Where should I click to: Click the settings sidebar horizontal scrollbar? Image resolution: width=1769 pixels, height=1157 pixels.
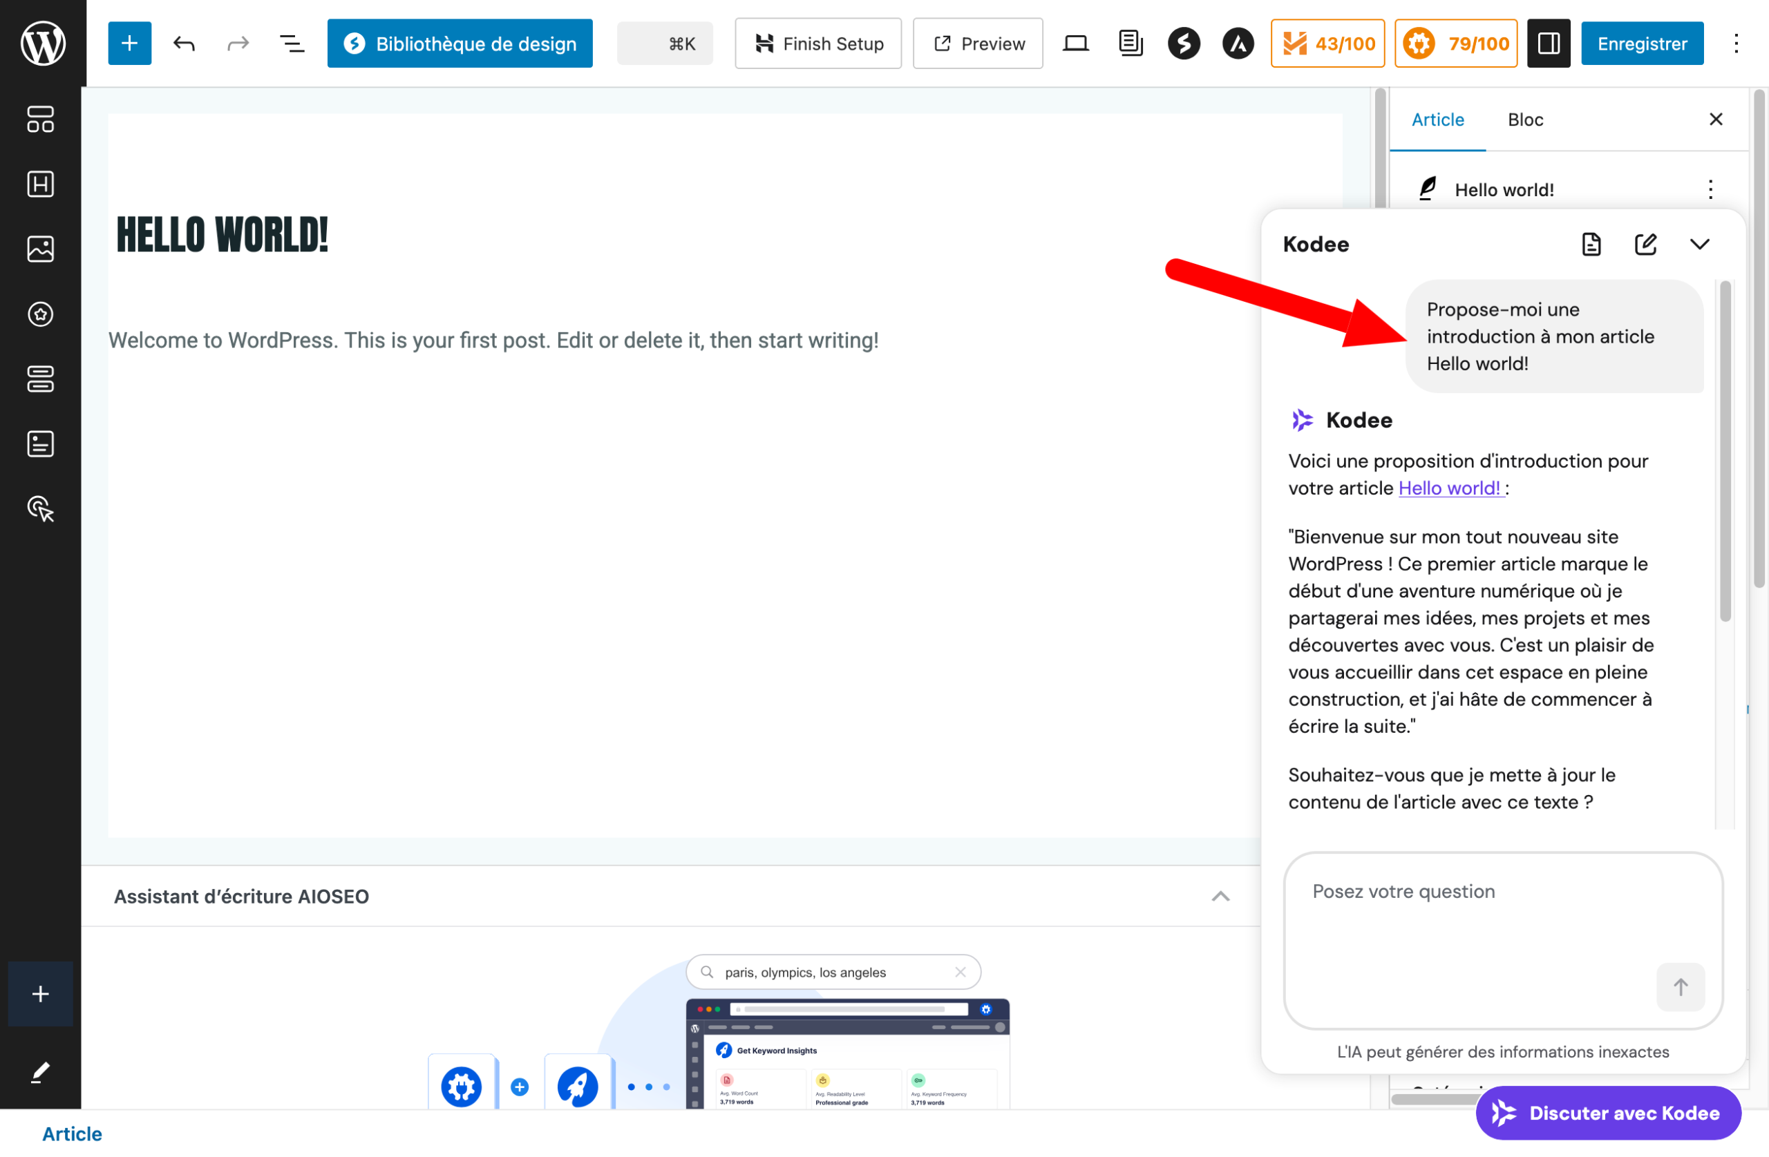1435,1099
